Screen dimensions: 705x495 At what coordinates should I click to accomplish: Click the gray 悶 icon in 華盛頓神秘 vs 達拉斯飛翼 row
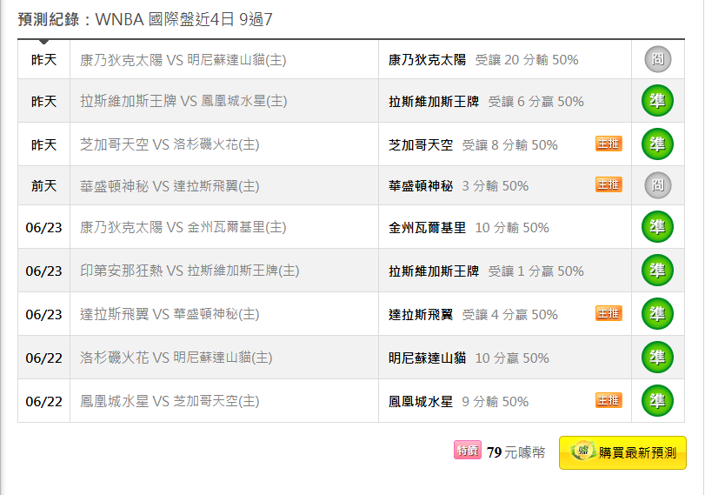(657, 185)
